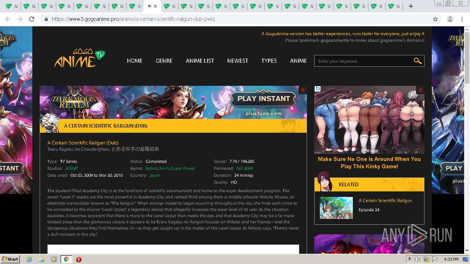The height and width of the screenshot is (264, 470).
Task: Click the Episode 24 text in Related
Action: 369,210
